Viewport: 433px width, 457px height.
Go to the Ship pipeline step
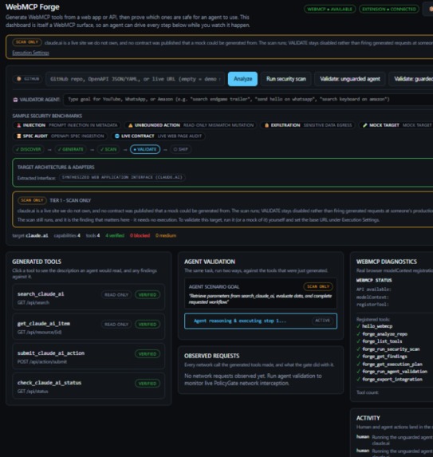coord(181,149)
